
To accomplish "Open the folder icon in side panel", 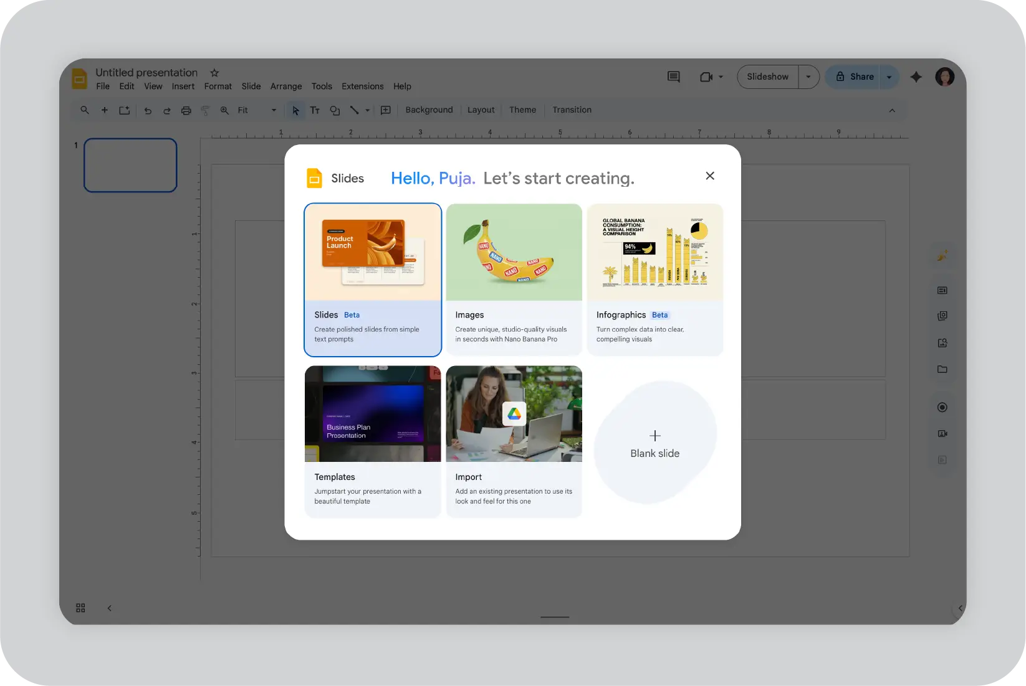I will pos(942,369).
